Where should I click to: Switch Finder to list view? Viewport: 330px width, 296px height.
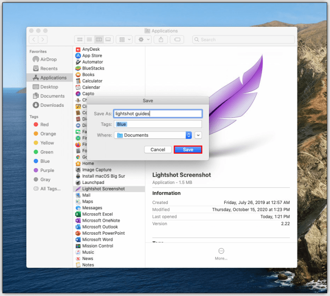pos(89,39)
